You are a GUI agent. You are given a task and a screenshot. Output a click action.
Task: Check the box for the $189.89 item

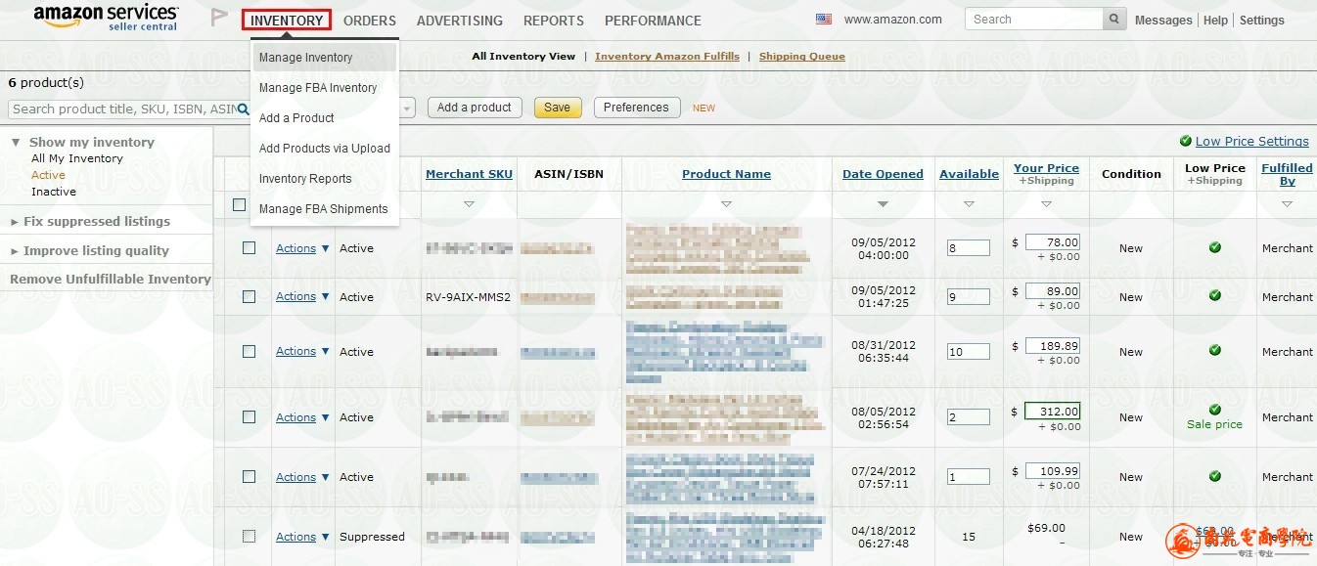[249, 351]
